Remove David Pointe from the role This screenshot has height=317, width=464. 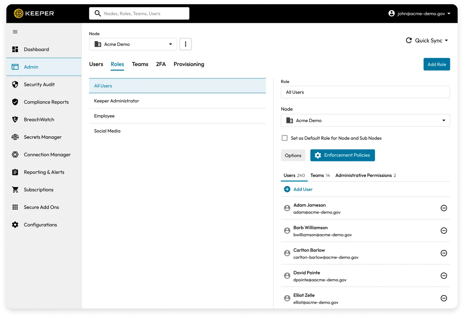(x=444, y=276)
